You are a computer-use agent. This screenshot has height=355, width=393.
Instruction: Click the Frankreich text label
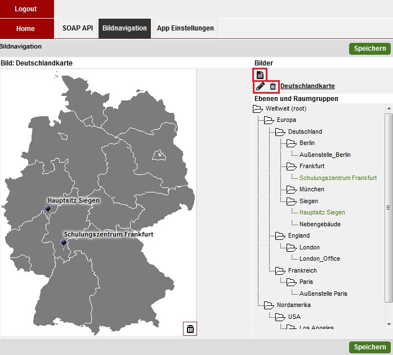coord(302,270)
